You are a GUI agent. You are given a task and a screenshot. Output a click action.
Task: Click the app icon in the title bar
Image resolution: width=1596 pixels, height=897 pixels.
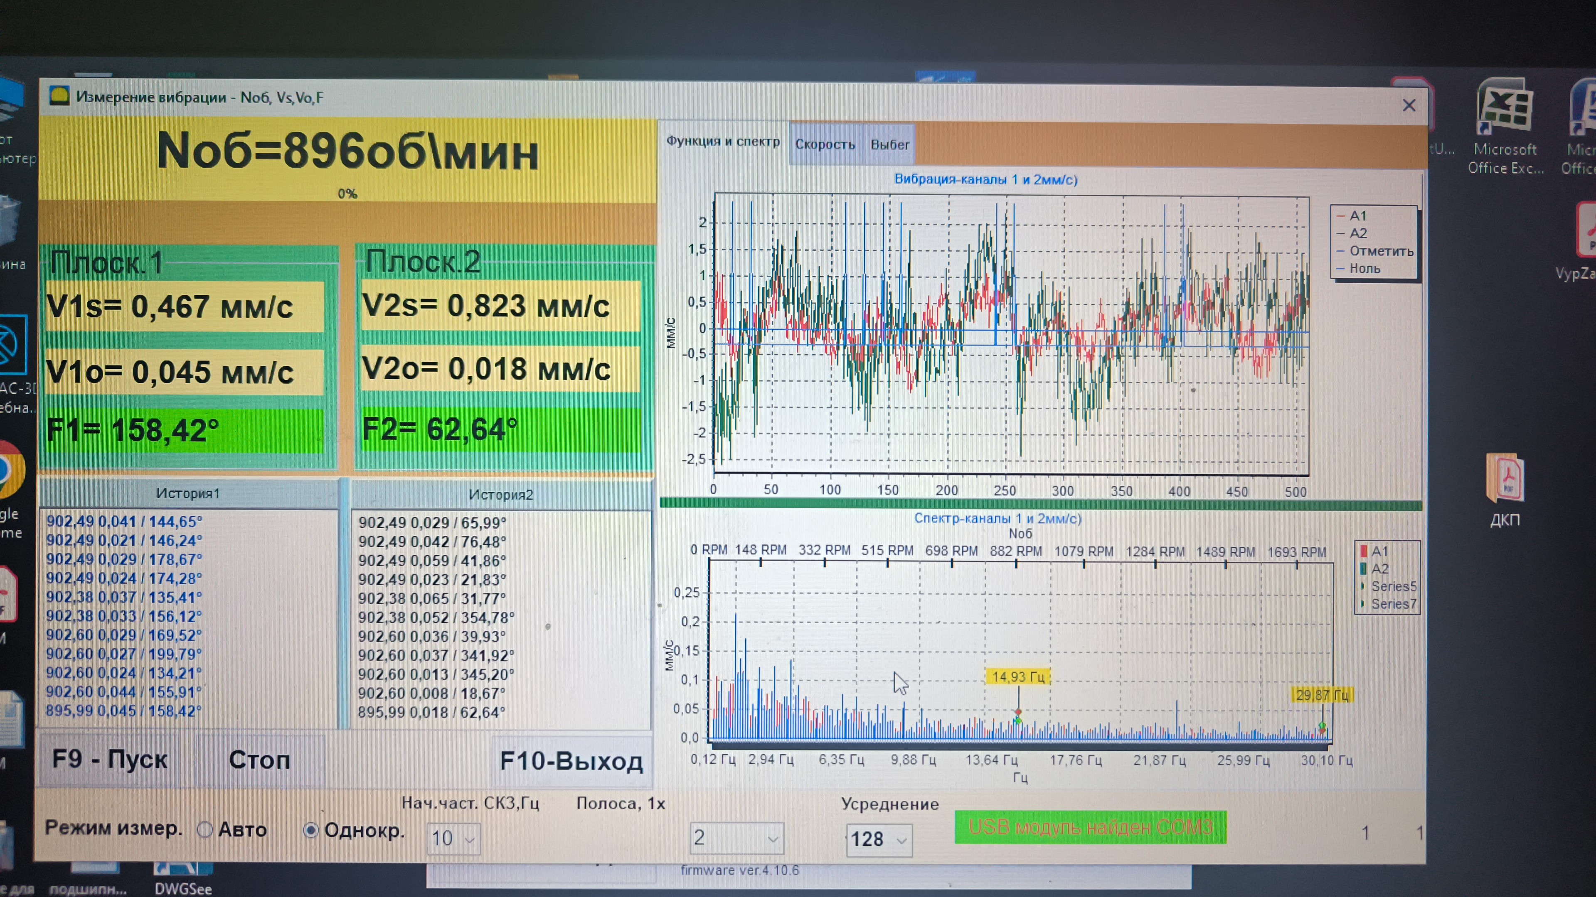click(x=59, y=96)
